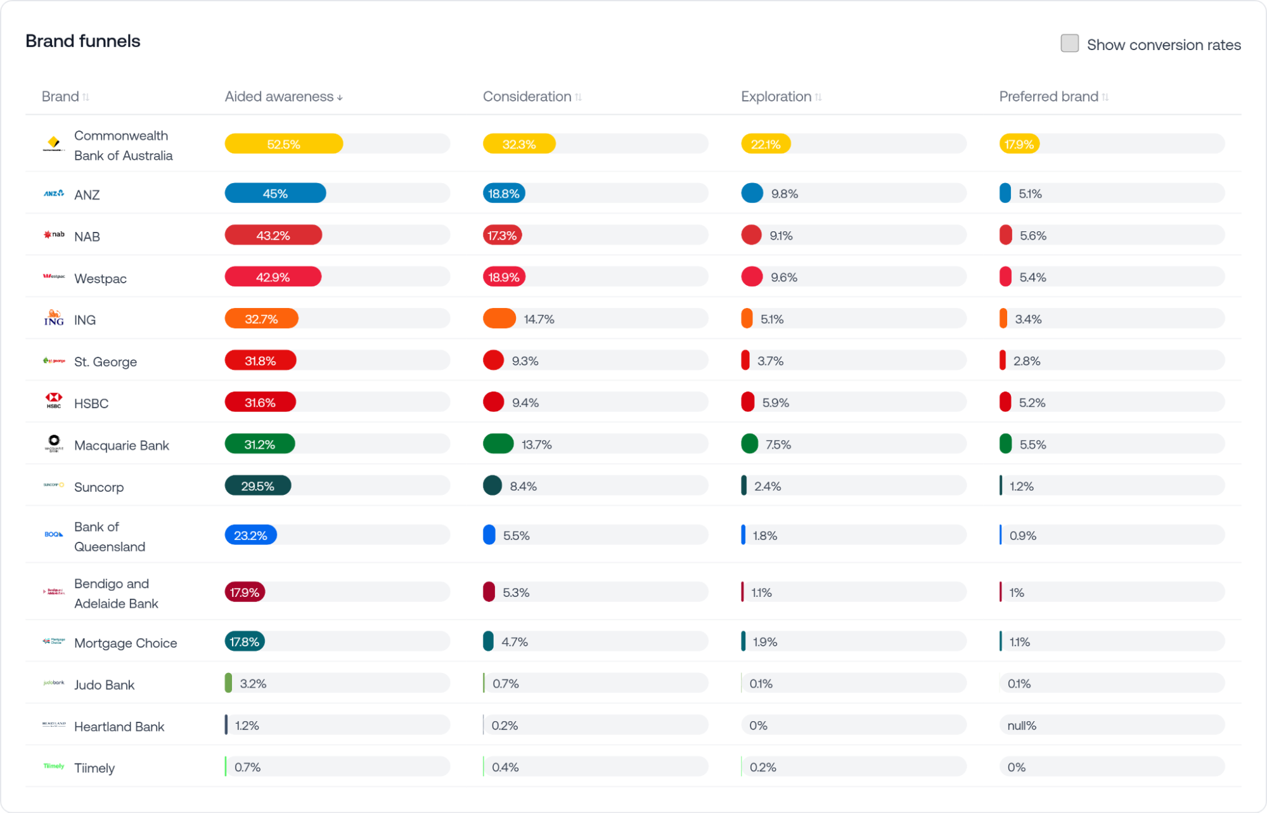
Task: Select the Westpac logo
Action: coord(53,276)
